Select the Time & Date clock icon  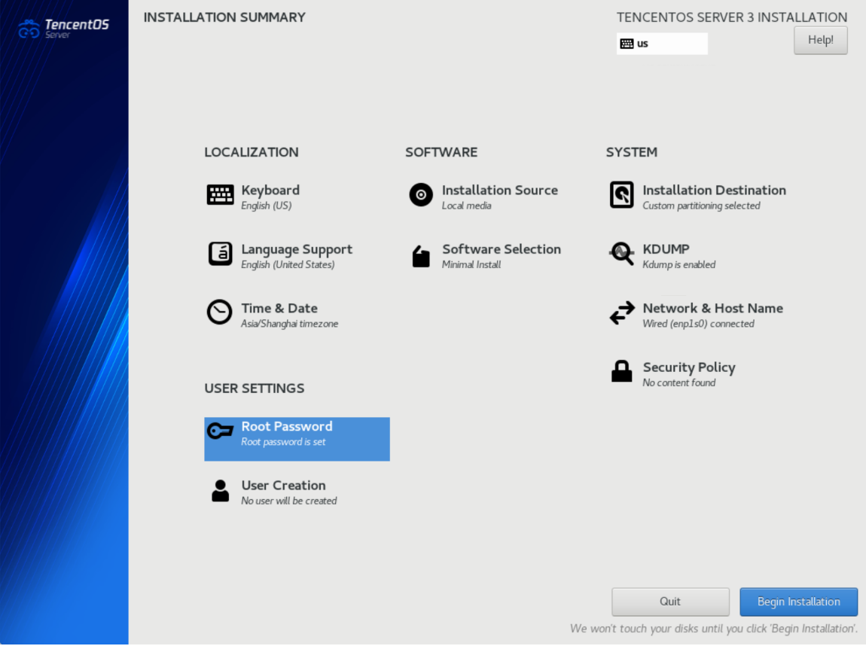(x=219, y=312)
